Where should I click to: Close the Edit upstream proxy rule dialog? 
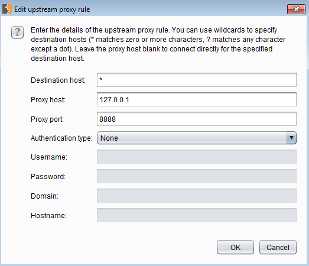point(296,9)
